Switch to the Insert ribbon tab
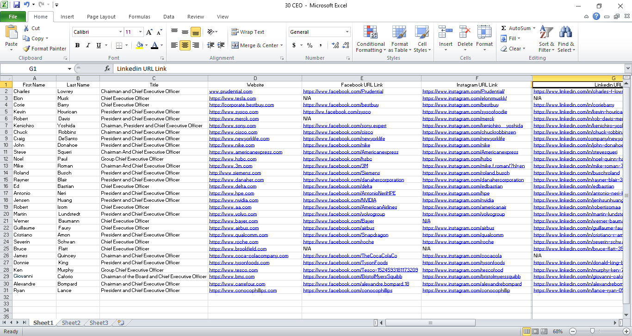632x336 pixels. tap(67, 17)
